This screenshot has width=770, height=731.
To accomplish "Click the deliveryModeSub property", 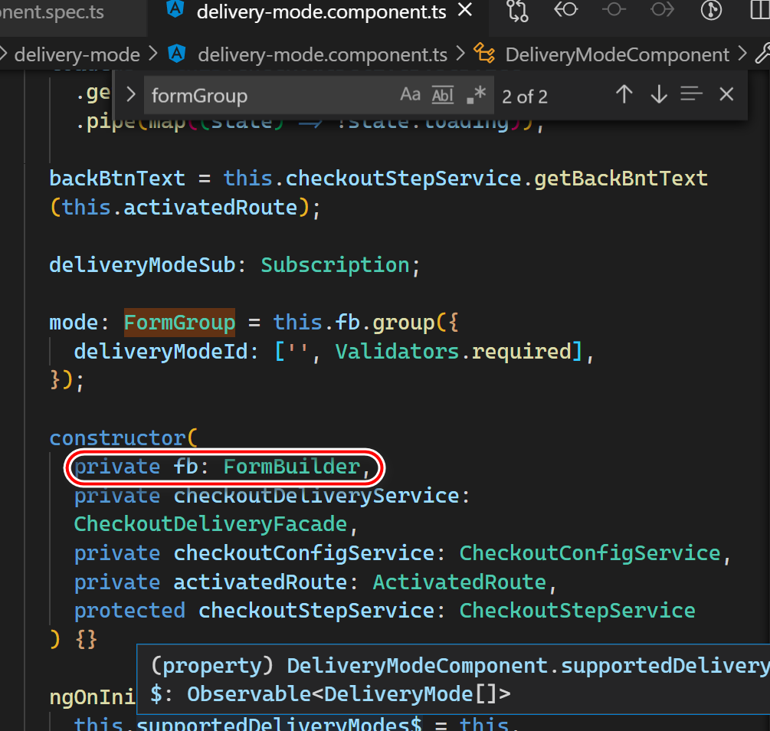I will coord(143,265).
